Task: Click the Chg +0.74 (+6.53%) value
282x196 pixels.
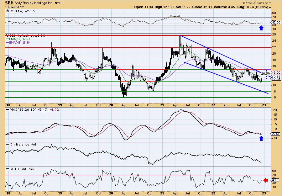Action: point(254,7)
